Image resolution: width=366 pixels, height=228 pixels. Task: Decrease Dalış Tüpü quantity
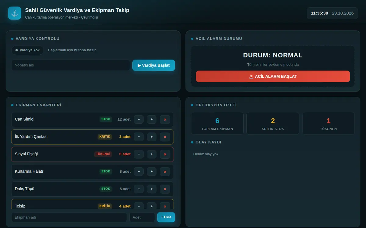pyautogui.click(x=139, y=189)
